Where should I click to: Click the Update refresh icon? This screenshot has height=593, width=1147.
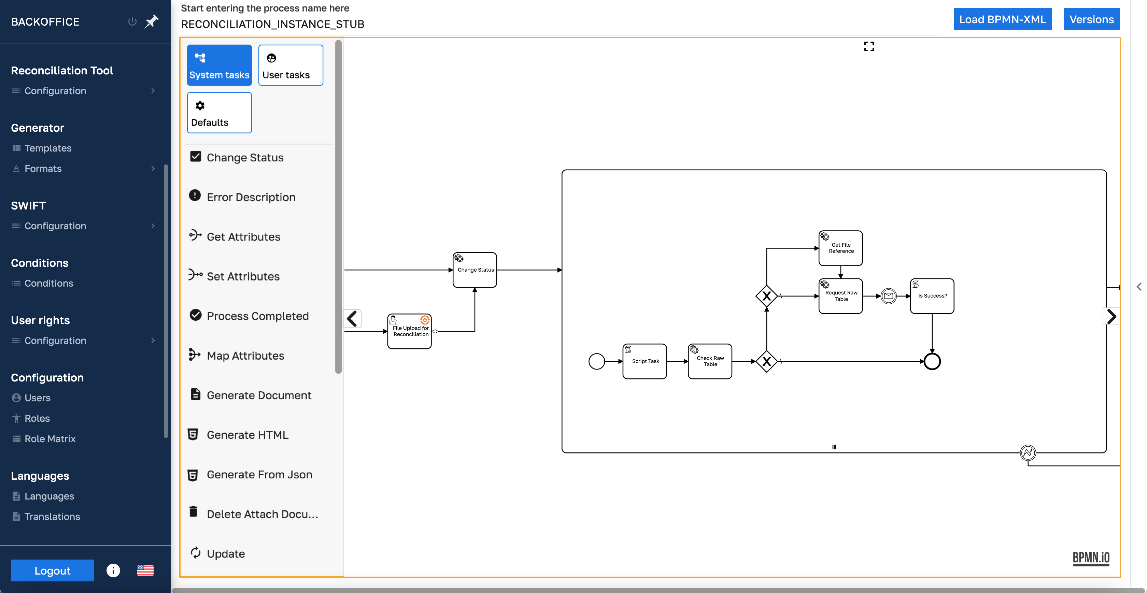point(195,553)
